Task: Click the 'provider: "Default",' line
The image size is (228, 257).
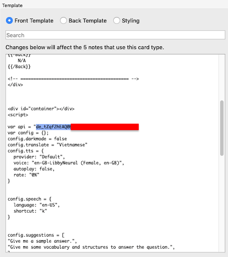Action: [x=39, y=157]
